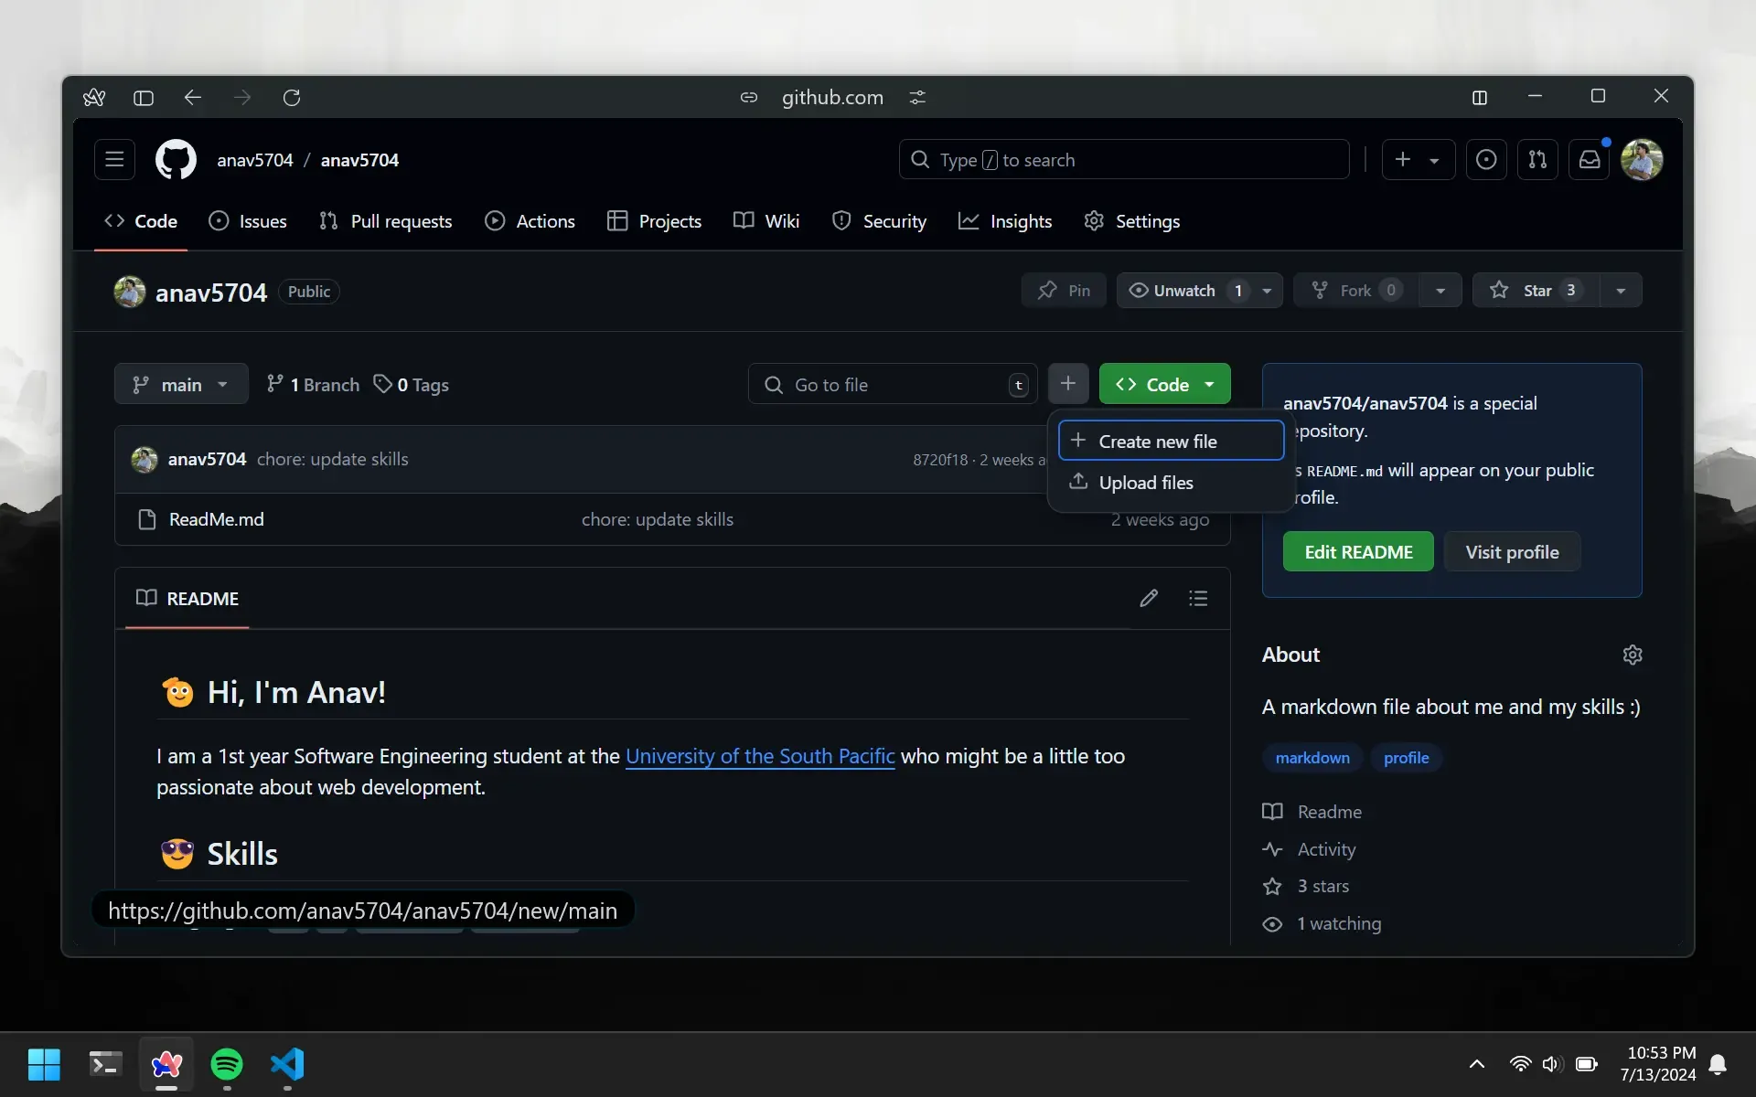Click the Visit profile button
The image size is (1756, 1097).
1512,552
